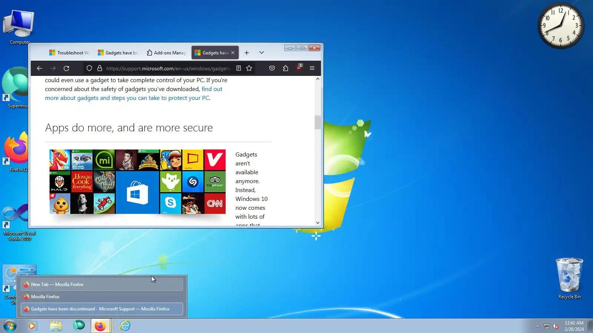This screenshot has width=593, height=333.
Task: Click the taskbar date and time
Action: 574,326
